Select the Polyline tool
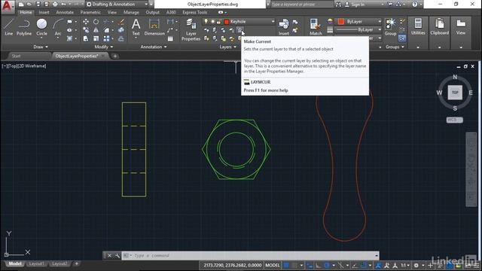The image size is (482, 271). coord(24,27)
